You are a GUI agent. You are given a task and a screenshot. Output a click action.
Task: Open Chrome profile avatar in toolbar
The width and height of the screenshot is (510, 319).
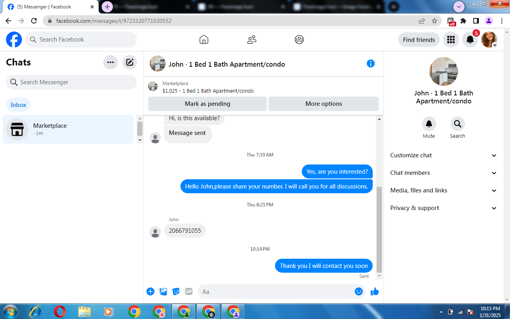489,21
